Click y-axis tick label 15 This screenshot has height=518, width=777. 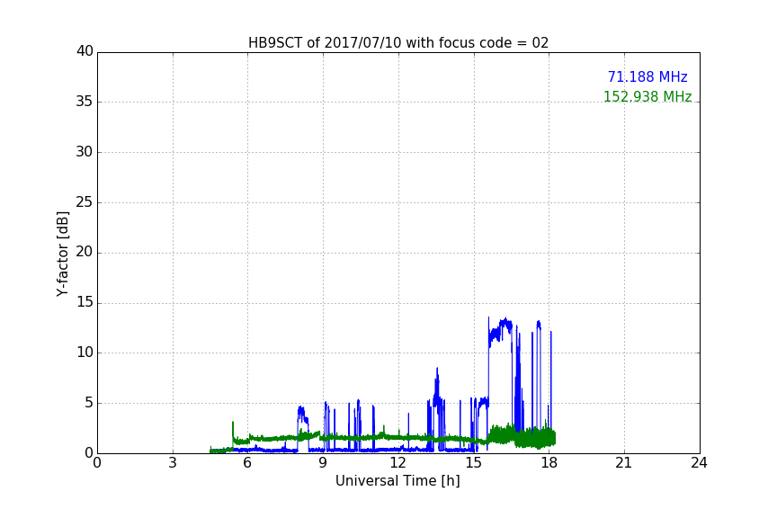point(85,302)
